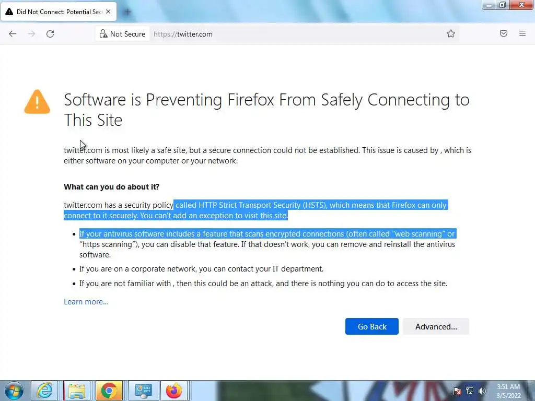The image size is (535, 401).
Task: Open a new tab with plus icon
Action: [x=127, y=11]
